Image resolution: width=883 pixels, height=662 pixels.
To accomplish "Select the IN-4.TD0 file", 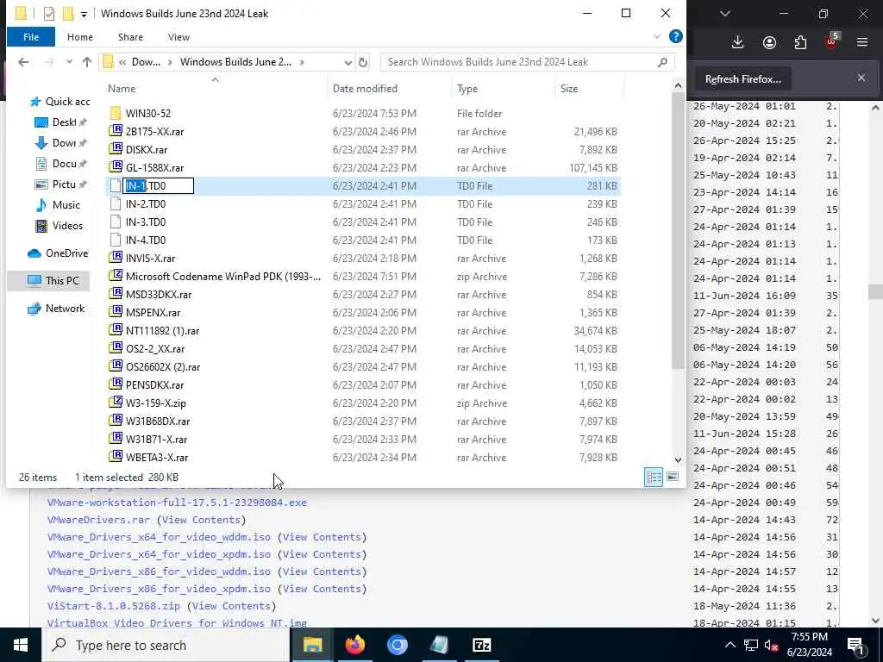I will (145, 240).
